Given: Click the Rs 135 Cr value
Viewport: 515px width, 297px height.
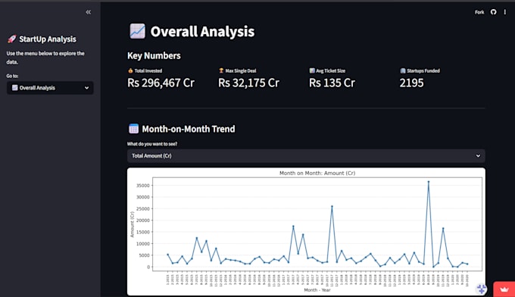Looking at the screenshot, I should [332, 83].
